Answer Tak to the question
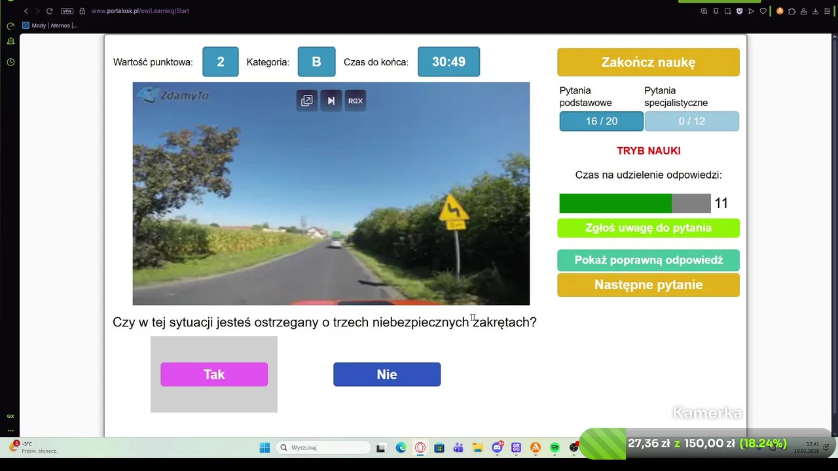This screenshot has height=471, width=838. [x=214, y=374]
